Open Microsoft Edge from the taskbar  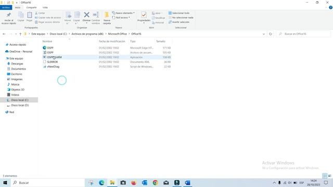[101, 182]
